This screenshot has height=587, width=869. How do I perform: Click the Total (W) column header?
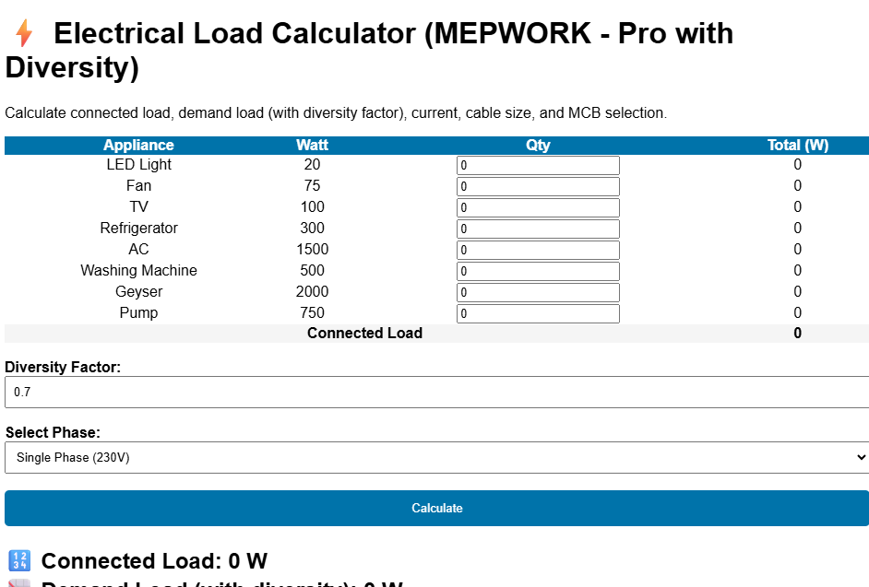pos(797,145)
